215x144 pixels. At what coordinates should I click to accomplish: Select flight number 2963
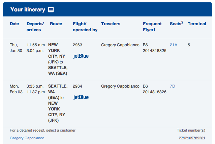point(77,45)
